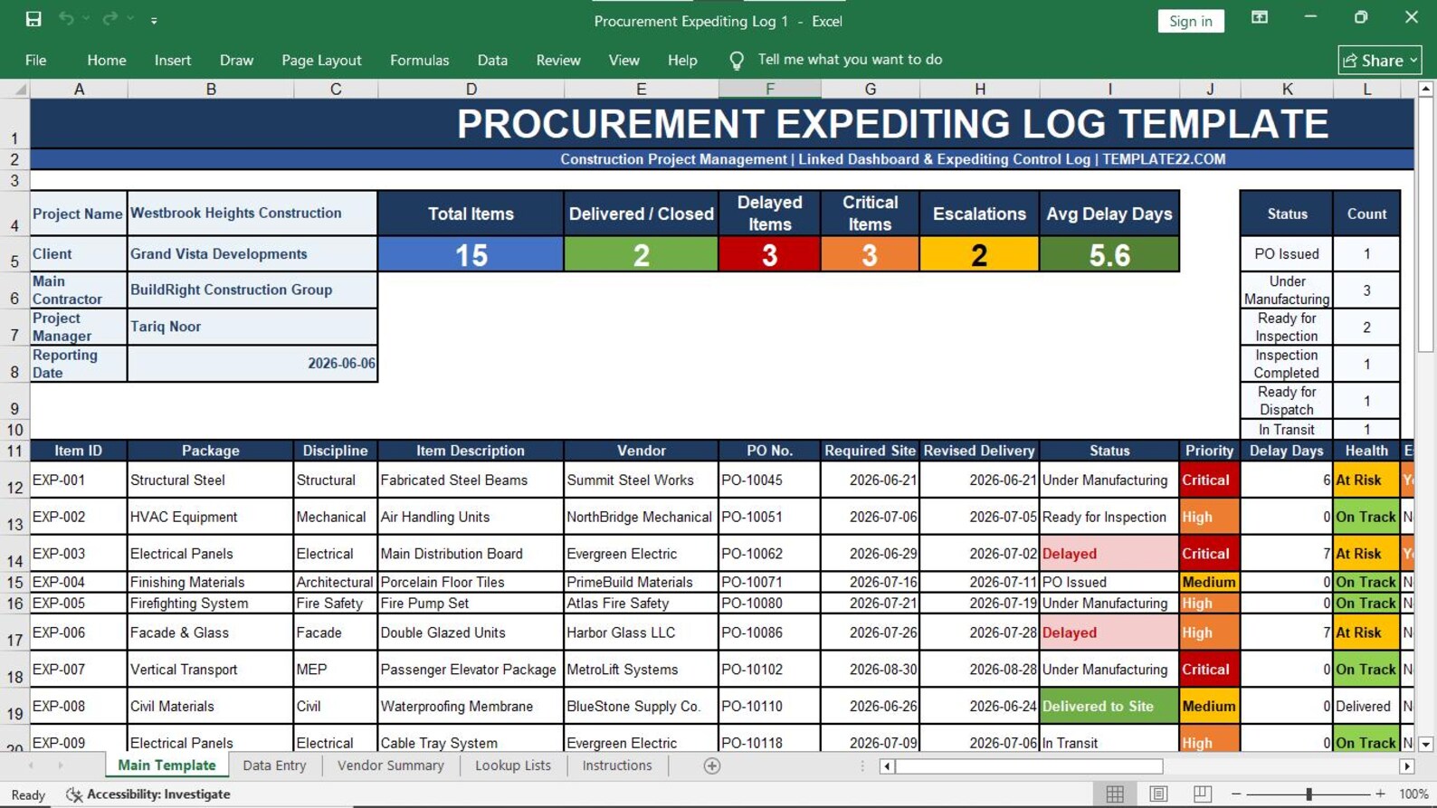Click the Under Manufacturing status count cell
Viewport: 1437px width, 808px height.
[x=1366, y=290]
